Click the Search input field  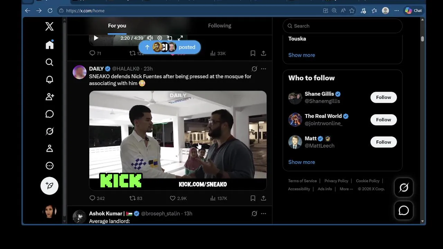click(x=343, y=26)
